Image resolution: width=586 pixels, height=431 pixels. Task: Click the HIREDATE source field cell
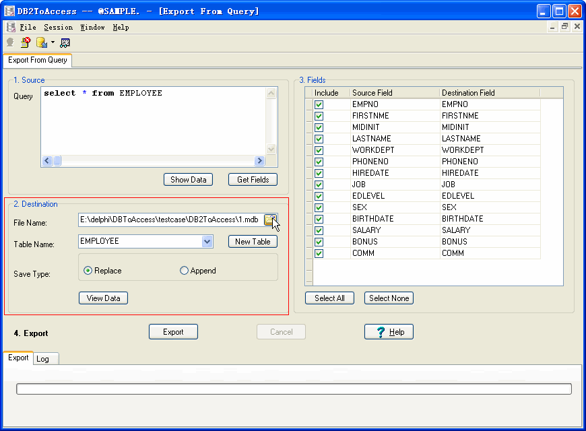(395, 173)
